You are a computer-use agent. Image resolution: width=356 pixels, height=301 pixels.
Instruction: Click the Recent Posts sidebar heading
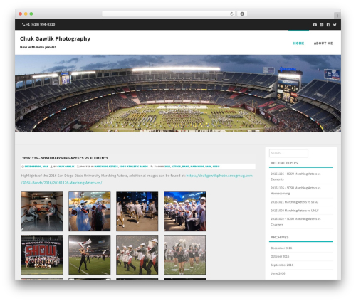(x=284, y=163)
